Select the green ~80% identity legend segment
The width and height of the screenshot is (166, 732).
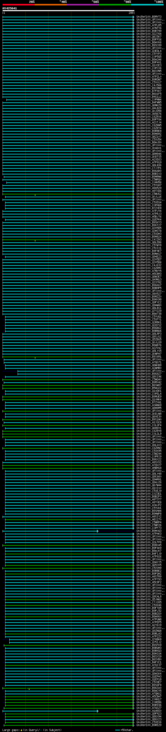click(115, 5)
